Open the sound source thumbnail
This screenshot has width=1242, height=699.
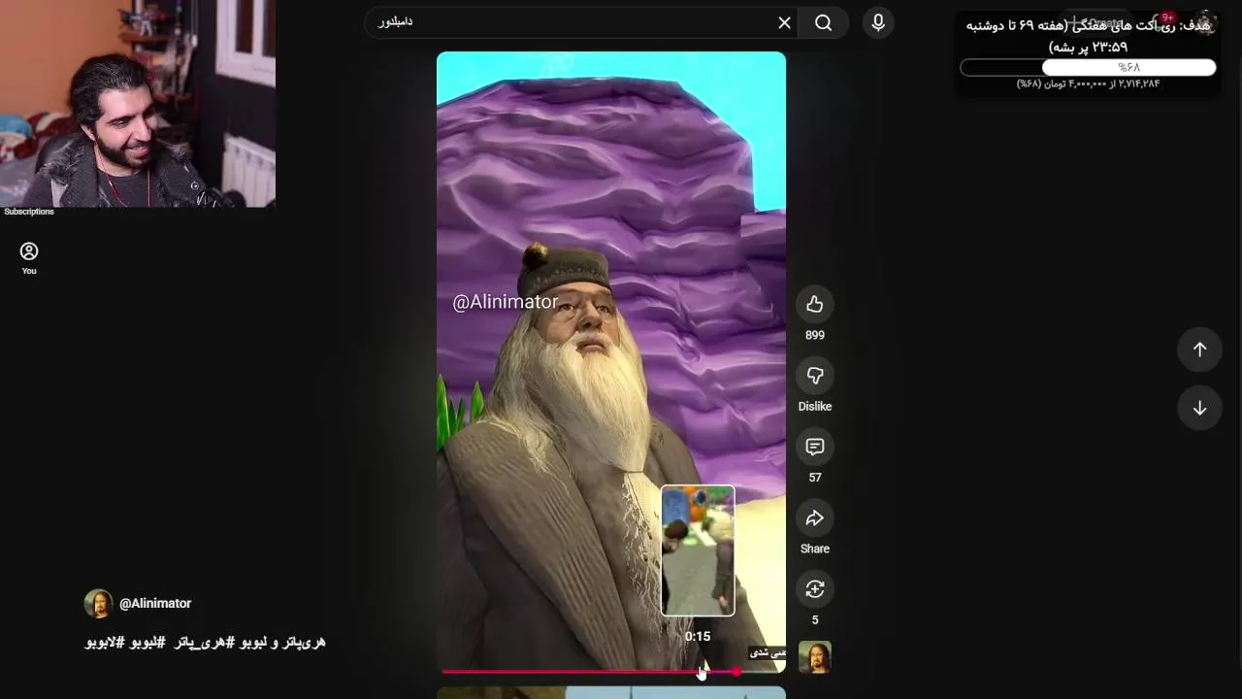[814, 657]
